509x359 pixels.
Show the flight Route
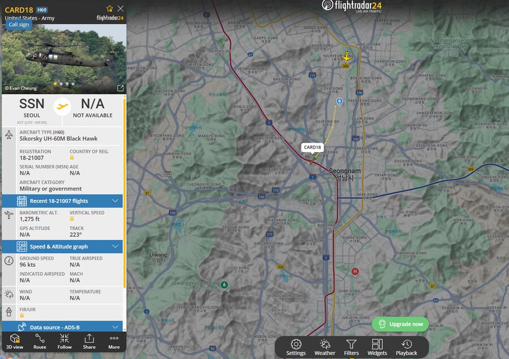[x=40, y=341]
